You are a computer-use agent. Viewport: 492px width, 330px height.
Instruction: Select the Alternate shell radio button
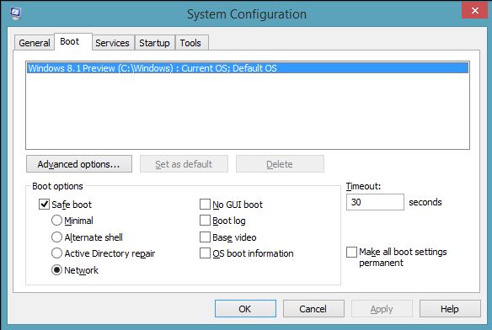click(x=56, y=237)
